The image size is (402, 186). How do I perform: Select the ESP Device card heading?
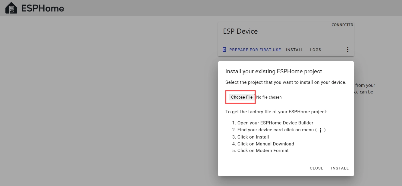pos(240,31)
